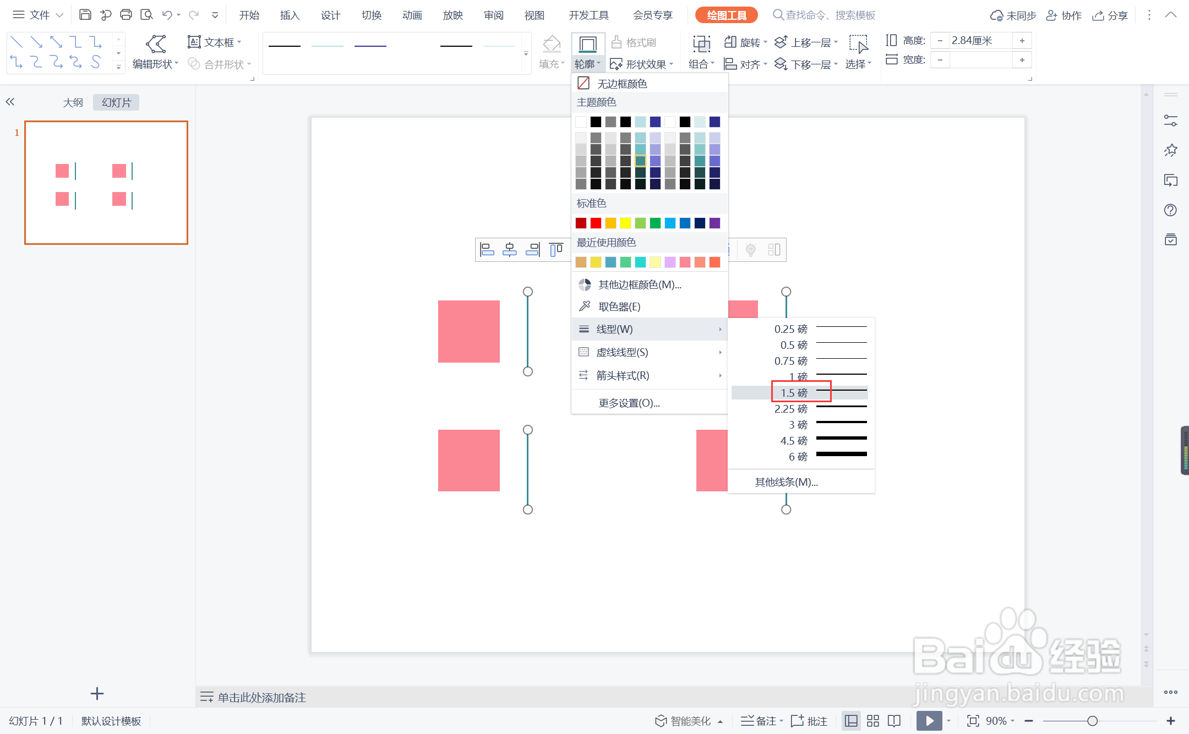This screenshot has width=1189, height=734.
Task: Open the 插入 Insert ribbon tab
Action: coord(290,15)
